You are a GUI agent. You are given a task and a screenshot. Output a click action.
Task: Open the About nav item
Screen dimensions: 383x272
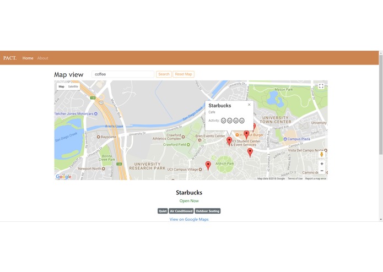tap(42, 58)
